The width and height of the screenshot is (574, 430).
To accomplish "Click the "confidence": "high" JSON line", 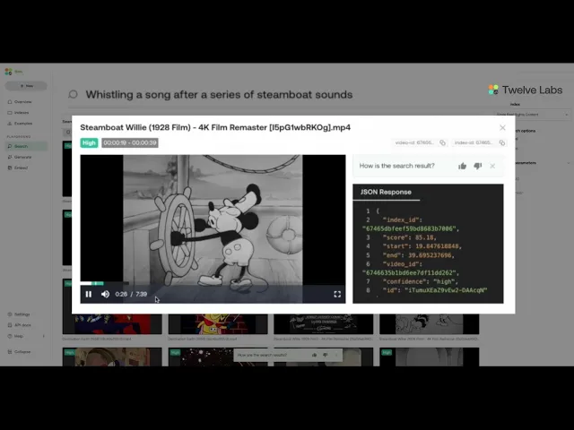I will click(421, 281).
